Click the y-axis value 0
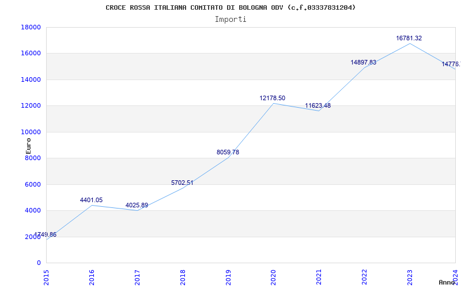 click(39, 263)
